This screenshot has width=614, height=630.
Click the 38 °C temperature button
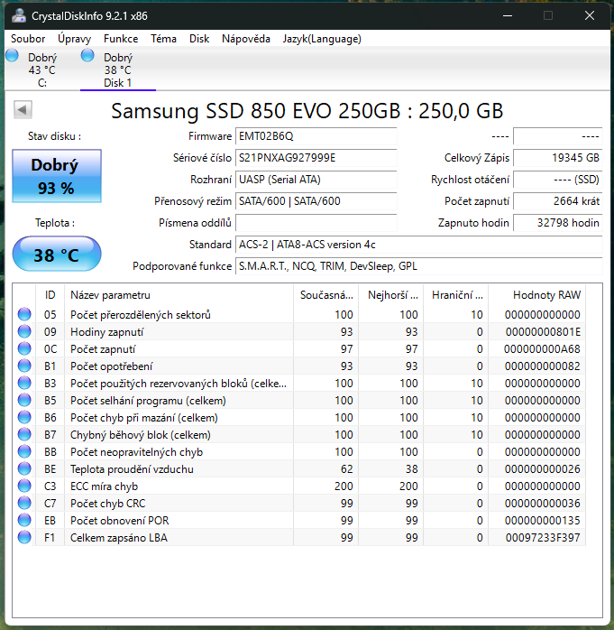point(57,254)
